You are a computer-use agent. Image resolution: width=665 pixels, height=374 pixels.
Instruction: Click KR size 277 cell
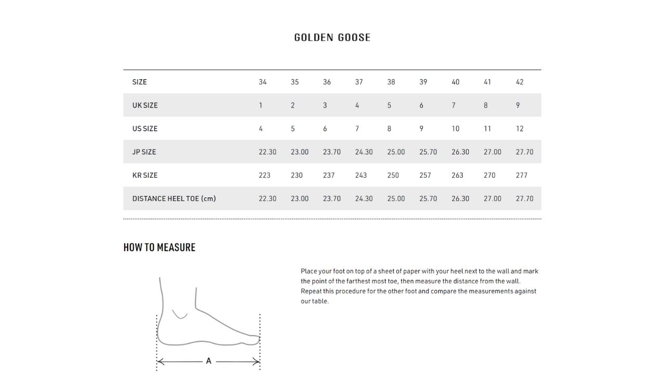point(522,176)
